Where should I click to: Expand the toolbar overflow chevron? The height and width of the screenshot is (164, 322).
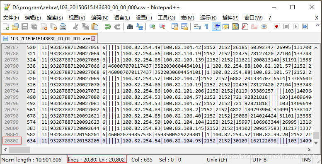click(317, 25)
